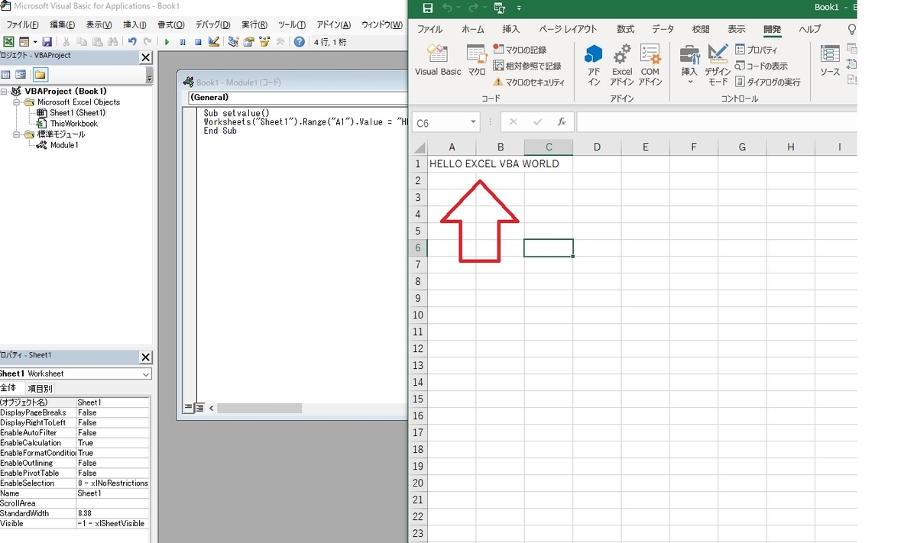The height and width of the screenshot is (543, 917).
Task: Click the Full Module View button at the bottom of the code window
Action: point(199,409)
